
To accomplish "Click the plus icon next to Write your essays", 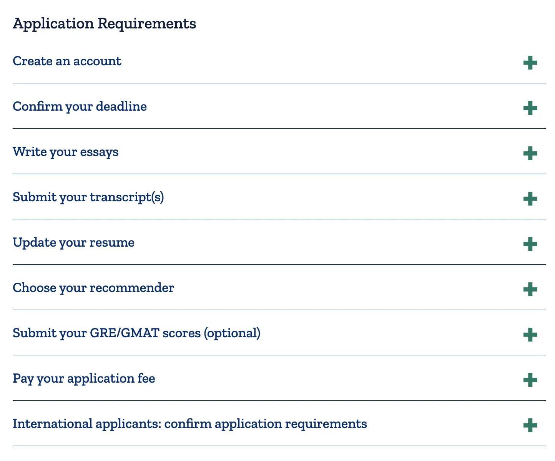I will 530,153.
